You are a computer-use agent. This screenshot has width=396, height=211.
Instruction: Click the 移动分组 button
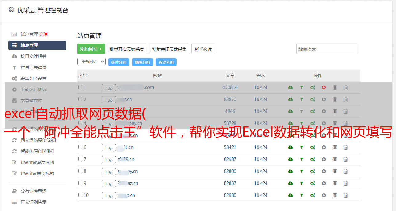166,62
